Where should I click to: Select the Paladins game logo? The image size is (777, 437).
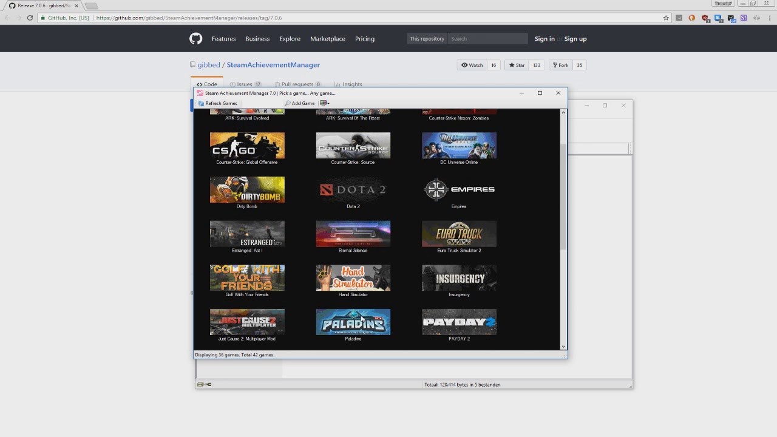[x=353, y=322]
